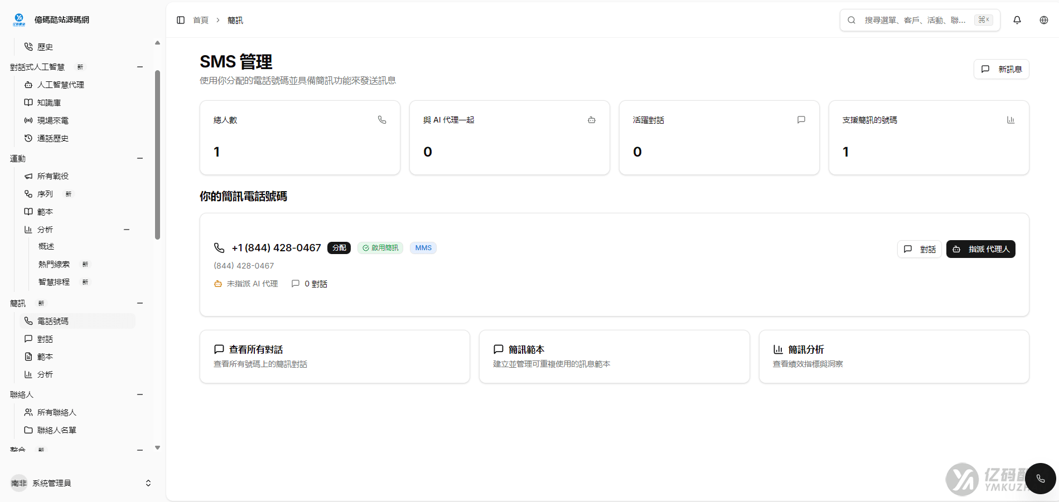This screenshot has height=502, width=1059.
Task: Click the 新訊息 button
Action: point(1002,69)
